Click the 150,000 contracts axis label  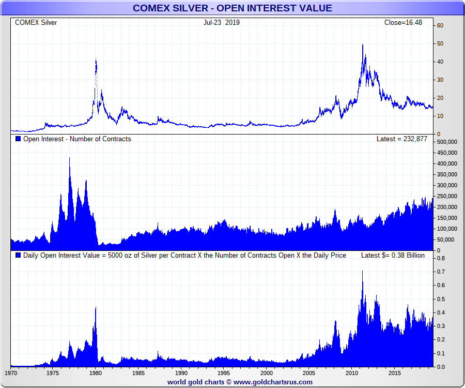[447, 218]
